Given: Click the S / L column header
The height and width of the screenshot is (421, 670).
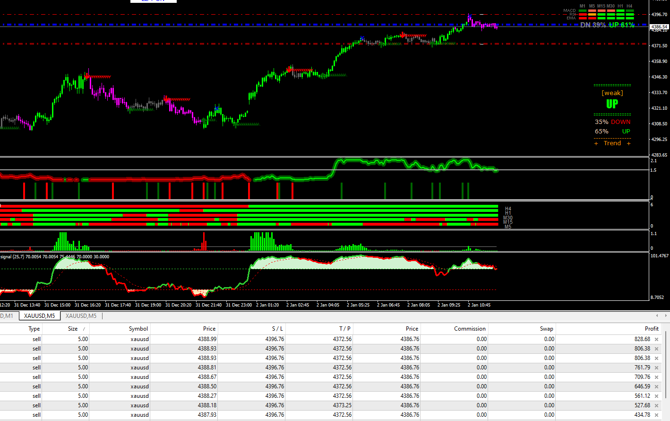Looking at the screenshot, I should [277, 329].
